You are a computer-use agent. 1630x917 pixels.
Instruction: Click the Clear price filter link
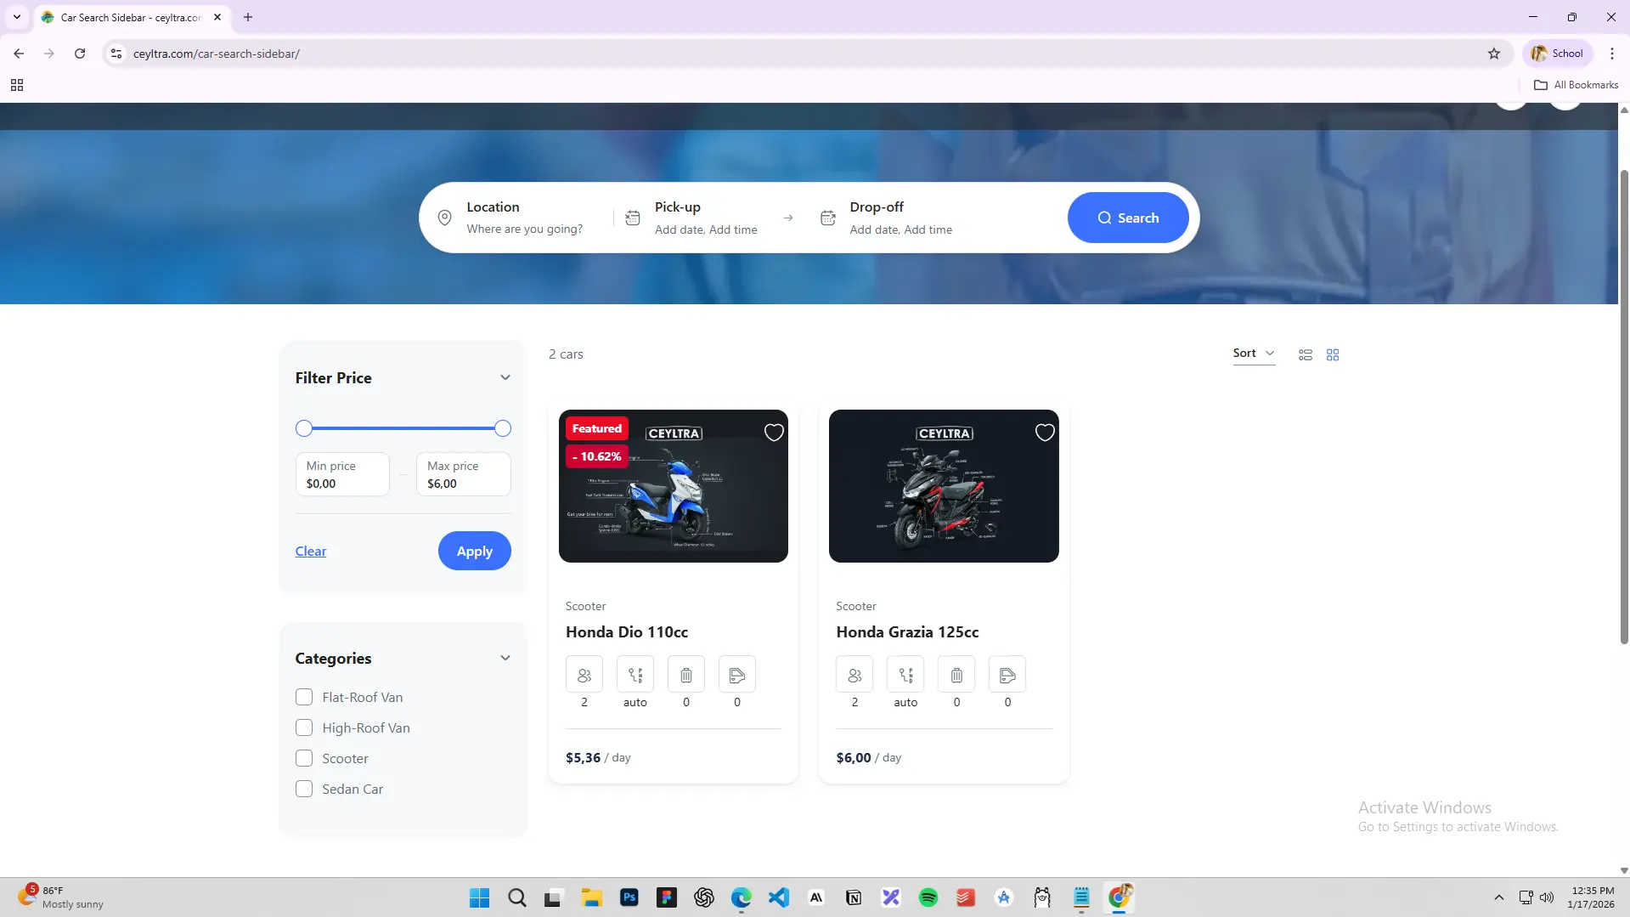[311, 551]
